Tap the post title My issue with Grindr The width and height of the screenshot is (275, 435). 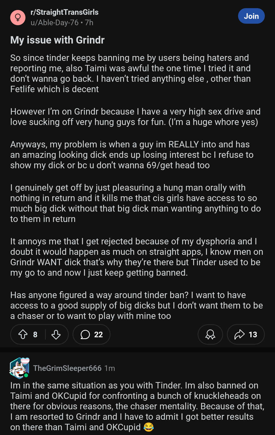(58, 40)
